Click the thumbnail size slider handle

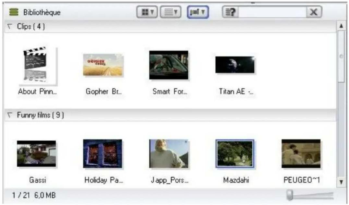[290, 195]
